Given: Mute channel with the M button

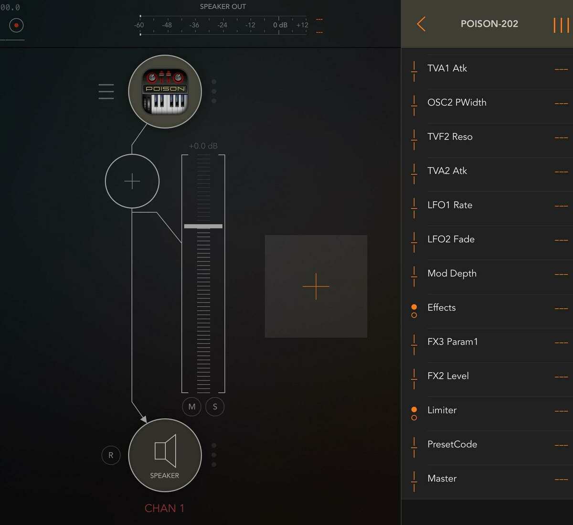Looking at the screenshot, I should 192,407.
